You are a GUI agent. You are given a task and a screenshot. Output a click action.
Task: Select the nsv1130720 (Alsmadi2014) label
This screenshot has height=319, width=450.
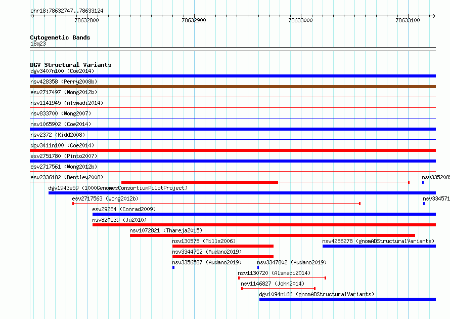pyautogui.click(x=274, y=273)
